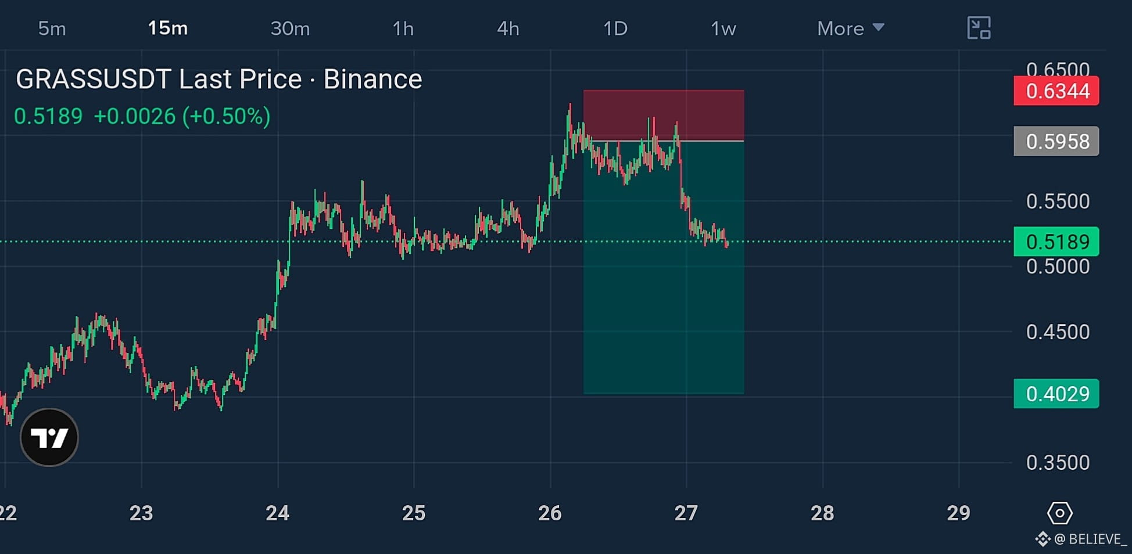This screenshot has height=554, width=1132.
Task: Select the 15m timeframe tab
Action: [x=167, y=28]
